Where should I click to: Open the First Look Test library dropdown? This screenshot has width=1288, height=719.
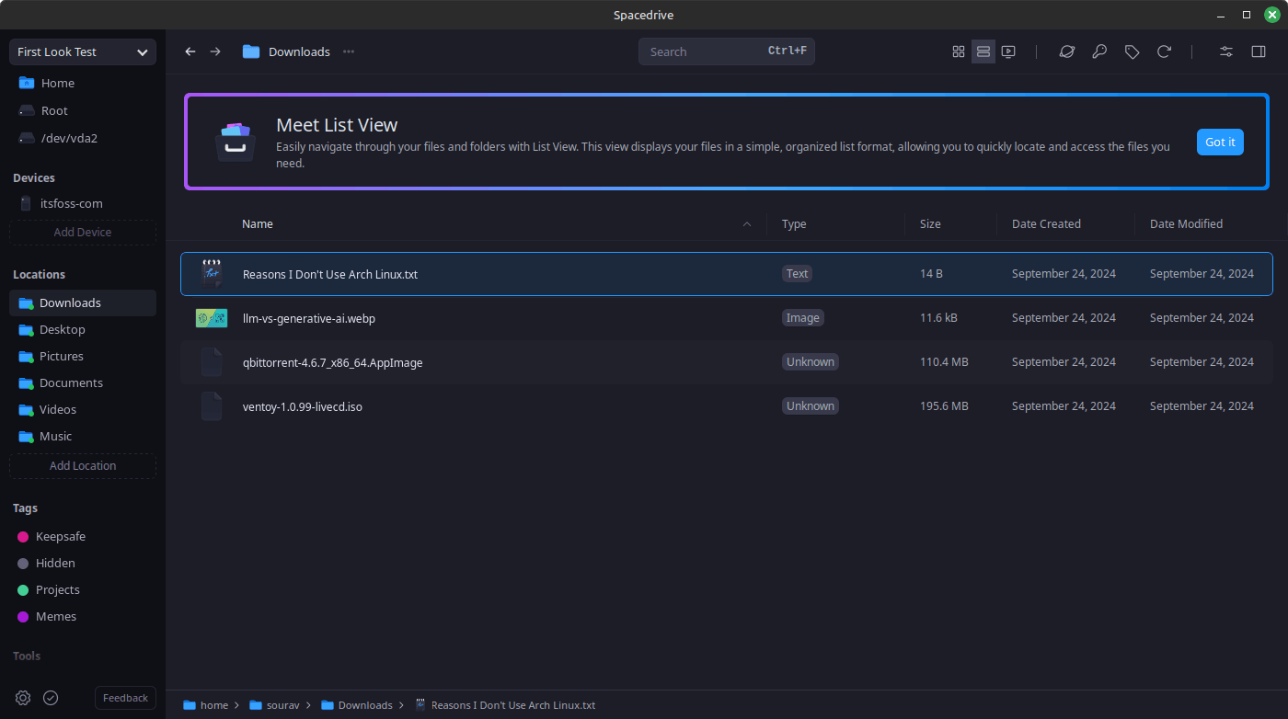pyautogui.click(x=82, y=51)
